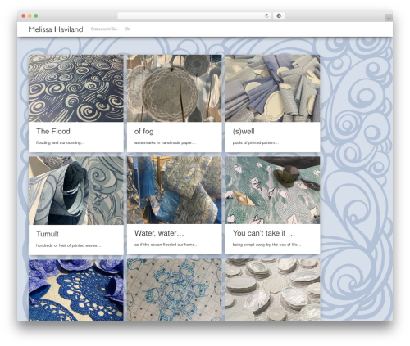
Task: Click the You can't take it … title
Action: click(264, 233)
